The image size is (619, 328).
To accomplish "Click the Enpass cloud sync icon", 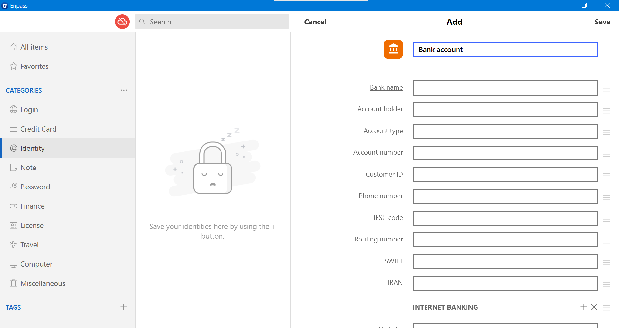I will pos(122,22).
